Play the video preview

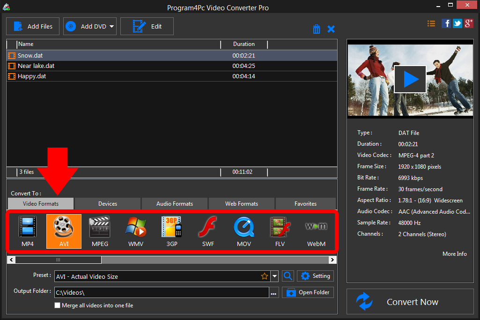point(410,80)
